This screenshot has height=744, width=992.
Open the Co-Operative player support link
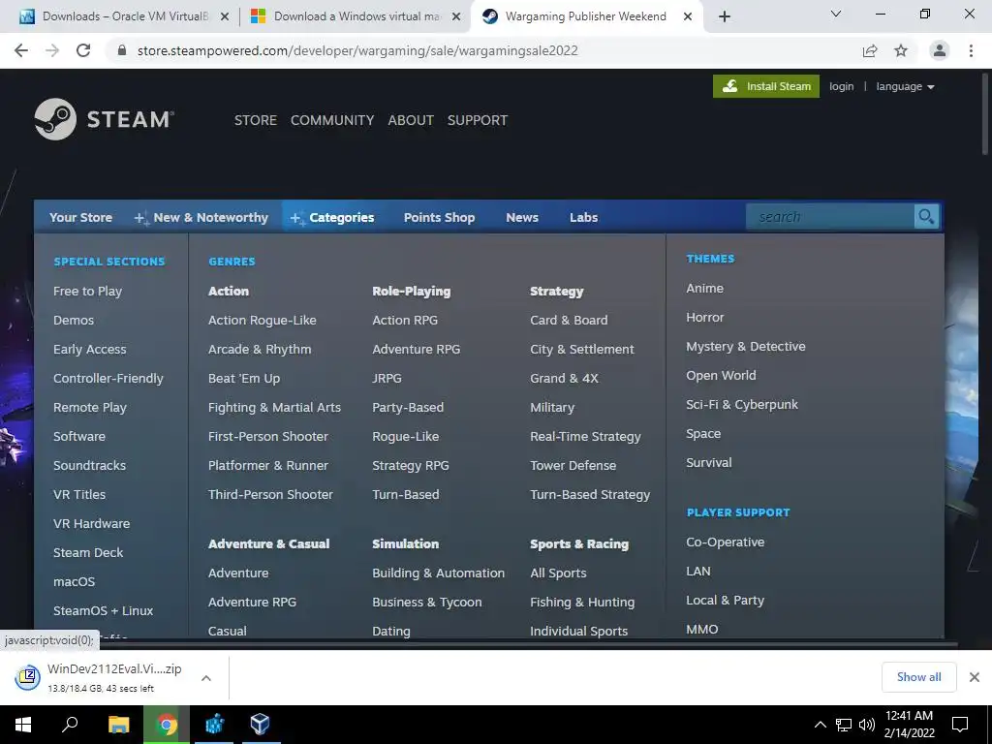point(725,542)
